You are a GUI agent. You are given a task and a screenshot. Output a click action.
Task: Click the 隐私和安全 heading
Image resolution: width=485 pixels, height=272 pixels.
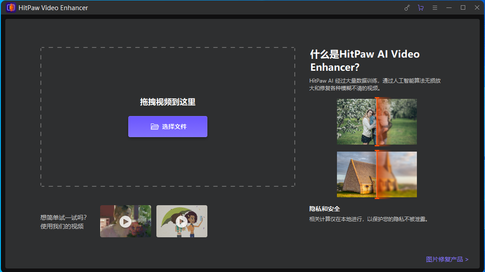[325, 209]
